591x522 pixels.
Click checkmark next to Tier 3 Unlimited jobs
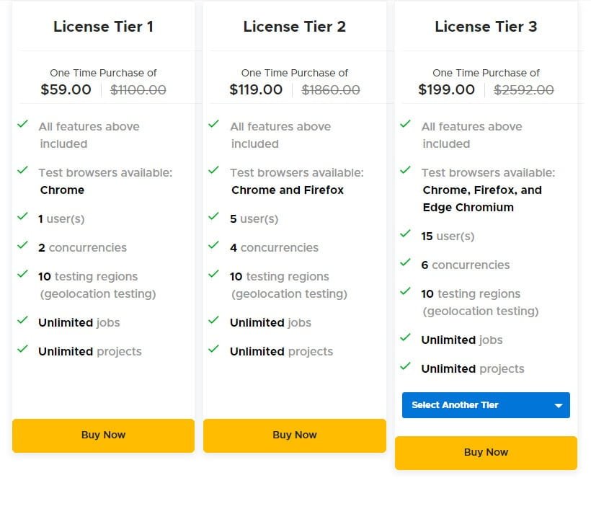[406, 338]
